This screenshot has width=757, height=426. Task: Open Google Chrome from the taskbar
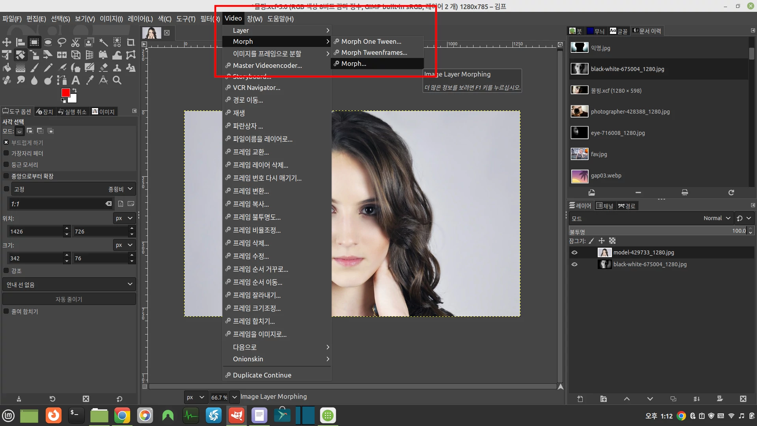[122, 415]
